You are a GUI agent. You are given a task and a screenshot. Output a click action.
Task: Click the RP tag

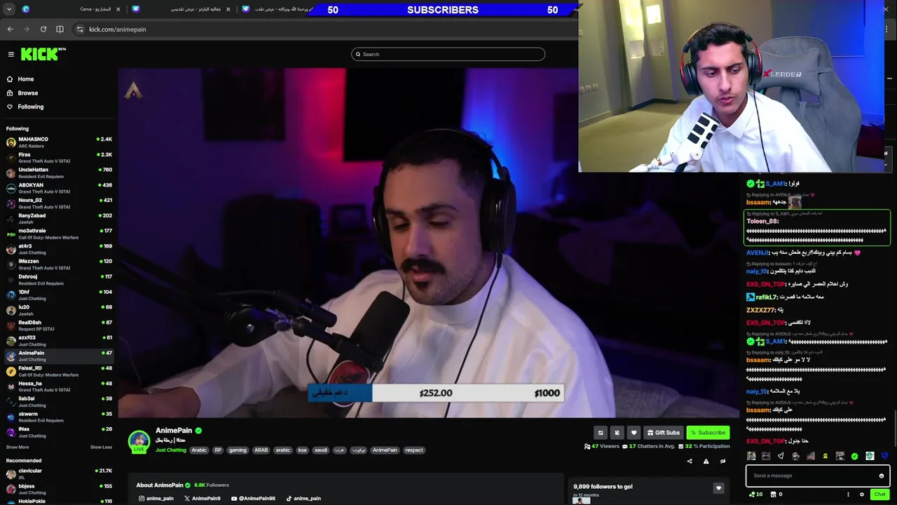pos(218,450)
